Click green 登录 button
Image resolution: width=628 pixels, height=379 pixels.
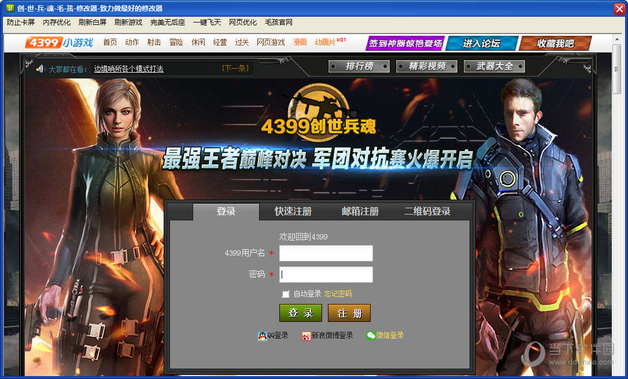[x=301, y=313]
